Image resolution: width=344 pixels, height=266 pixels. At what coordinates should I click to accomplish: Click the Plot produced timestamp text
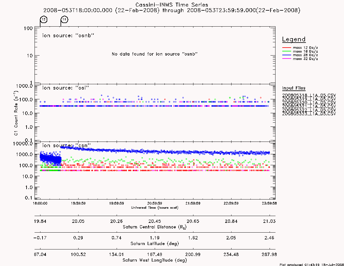312,265
